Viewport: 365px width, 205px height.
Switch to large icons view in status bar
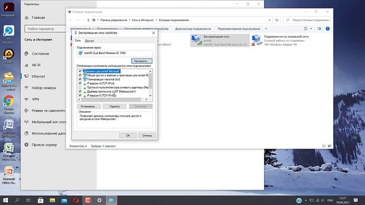coord(330,146)
